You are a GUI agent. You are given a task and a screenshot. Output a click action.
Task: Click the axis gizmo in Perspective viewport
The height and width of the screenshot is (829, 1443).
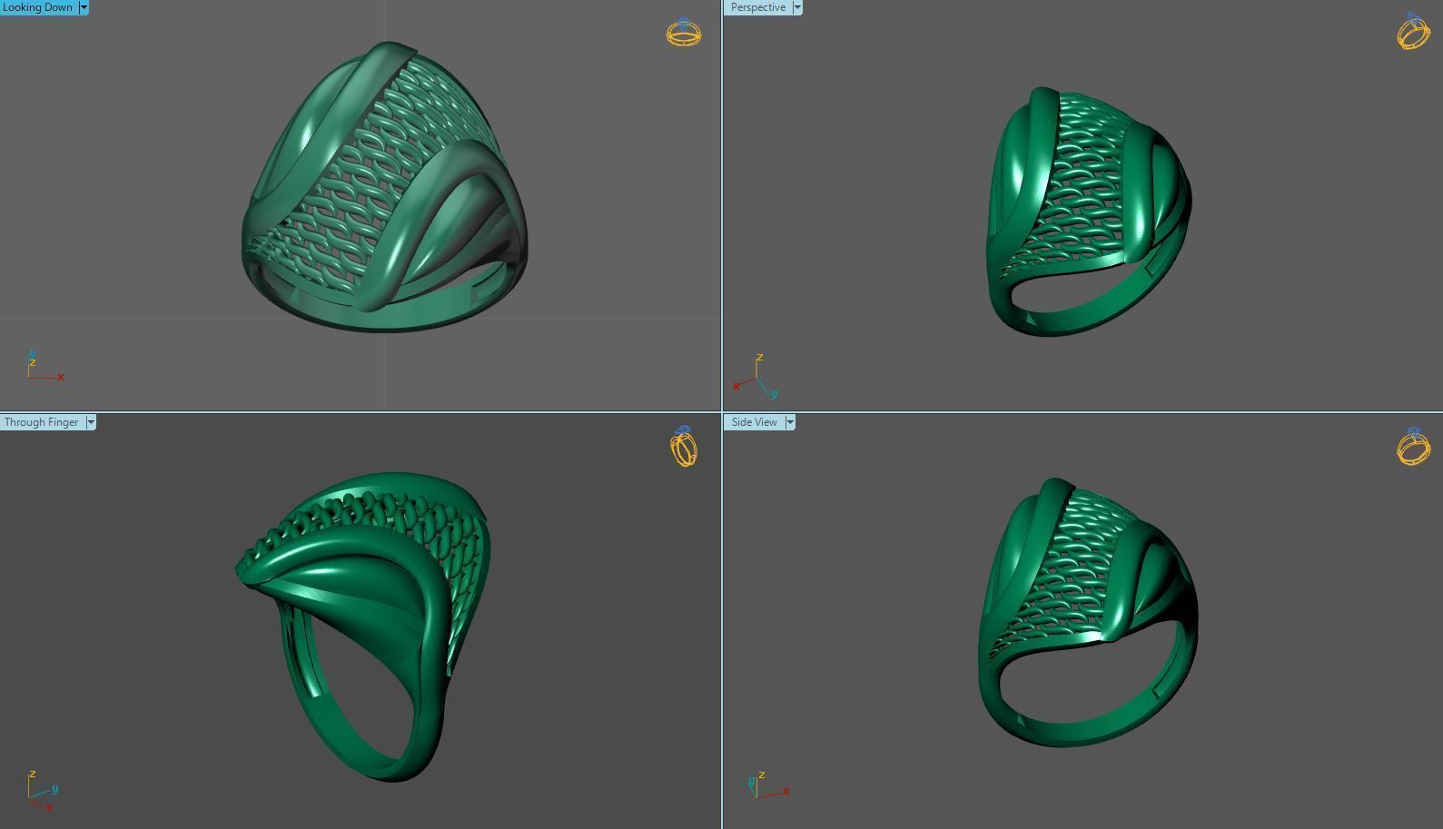(756, 377)
